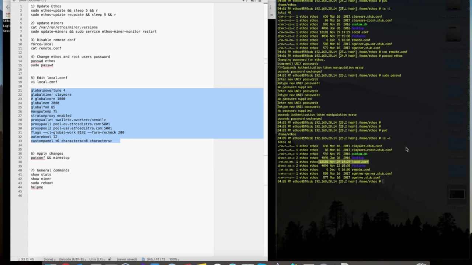This screenshot has height=265, width=472.
Task: Click the L: 33 C: 45 cursor position
Action: pos(25,259)
